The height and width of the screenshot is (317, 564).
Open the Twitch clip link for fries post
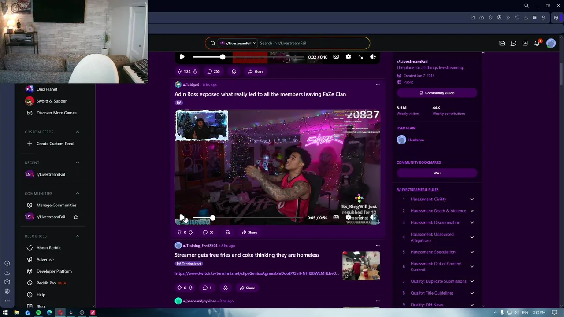[257, 273]
